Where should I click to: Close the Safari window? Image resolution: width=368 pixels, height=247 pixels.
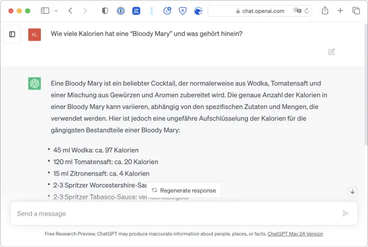click(11, 11)
